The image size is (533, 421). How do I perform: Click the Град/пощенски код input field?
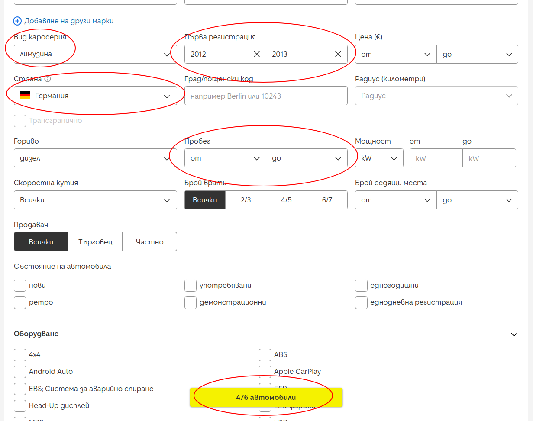[266, 96]
